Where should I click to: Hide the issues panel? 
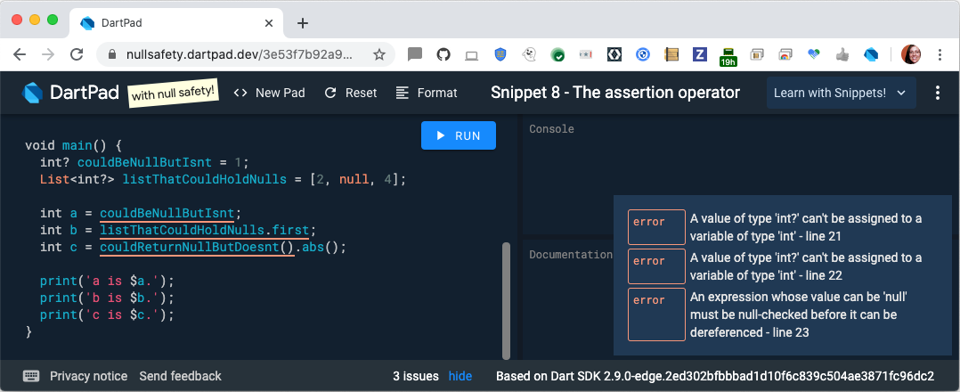pos(460,376)
